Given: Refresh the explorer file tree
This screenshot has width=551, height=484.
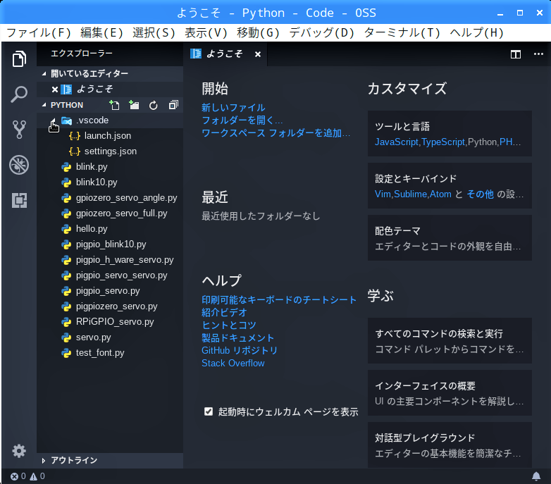Looking at the screenshot, I should [x=154, y=105].
